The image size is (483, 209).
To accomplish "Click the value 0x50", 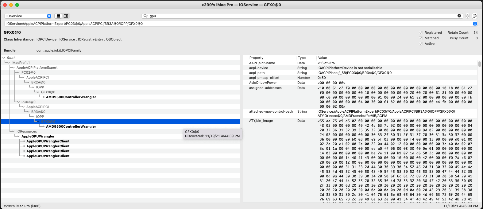I will 322,78.
